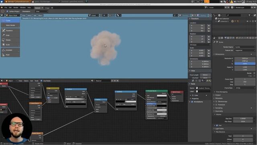Click the resolution percentage slider

(x=245, y=64)
